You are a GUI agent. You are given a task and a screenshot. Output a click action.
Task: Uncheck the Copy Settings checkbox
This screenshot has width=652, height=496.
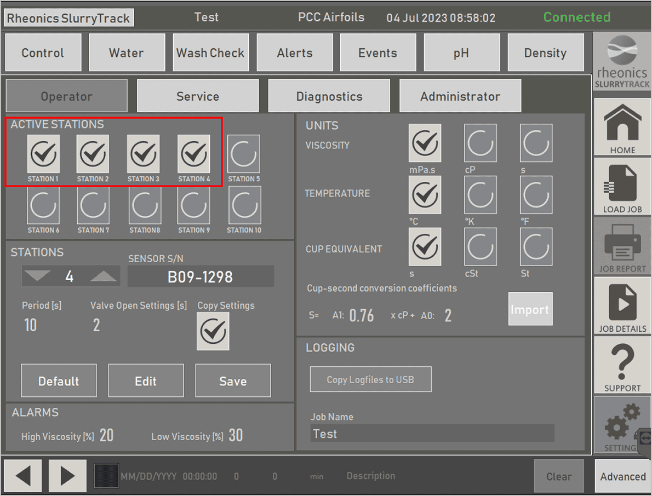click(x=213, y=331)
